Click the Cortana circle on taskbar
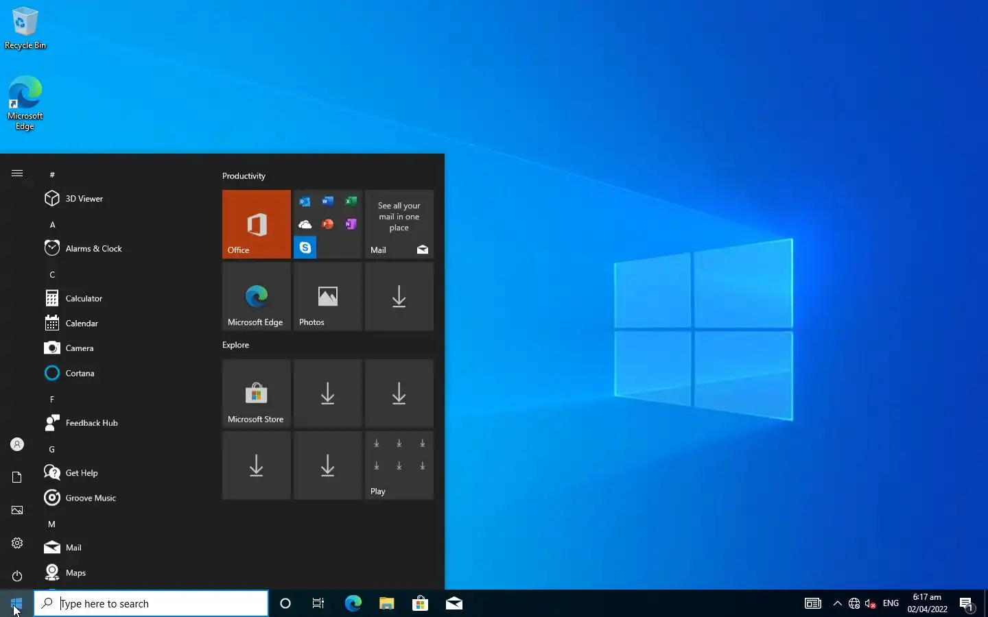 coord(285,603)
